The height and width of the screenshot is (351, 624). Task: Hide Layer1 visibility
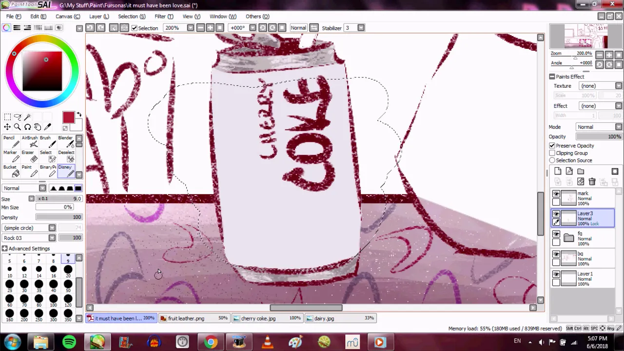point(556,275)
